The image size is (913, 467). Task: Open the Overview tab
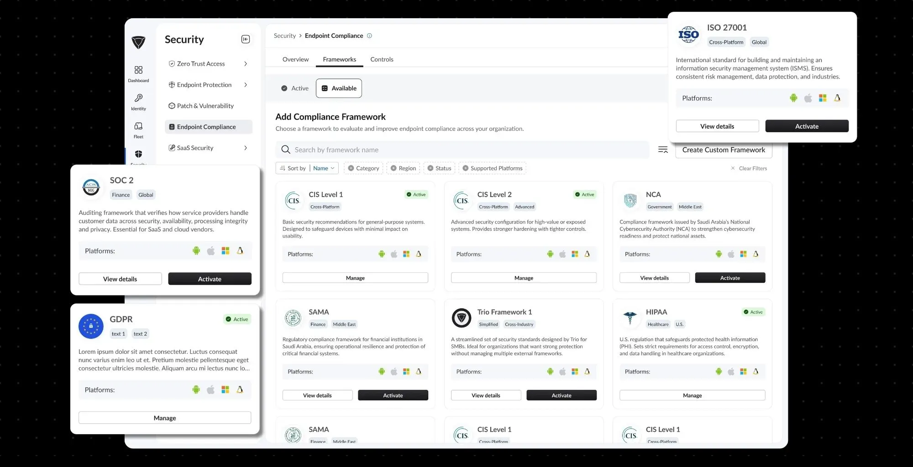click(295, 59)
